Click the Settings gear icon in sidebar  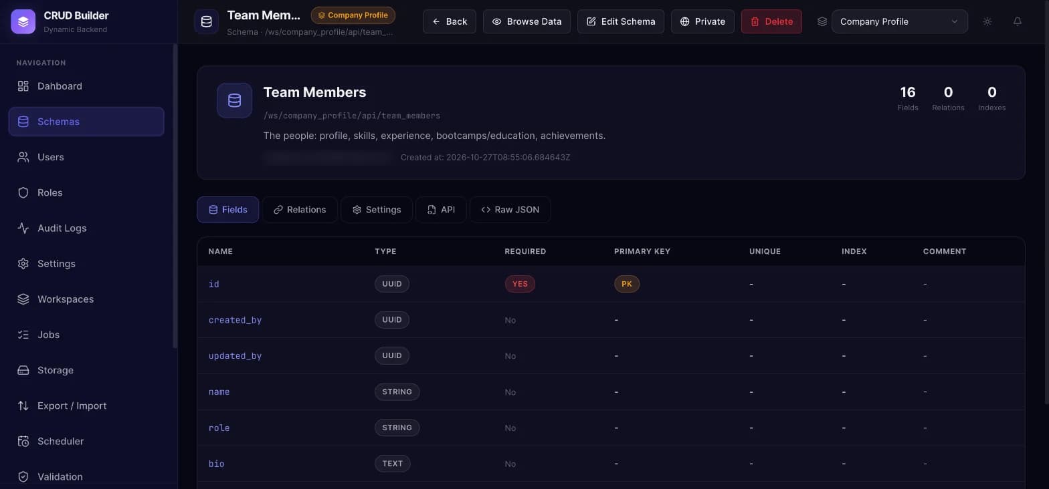click(x=23, y=263)
